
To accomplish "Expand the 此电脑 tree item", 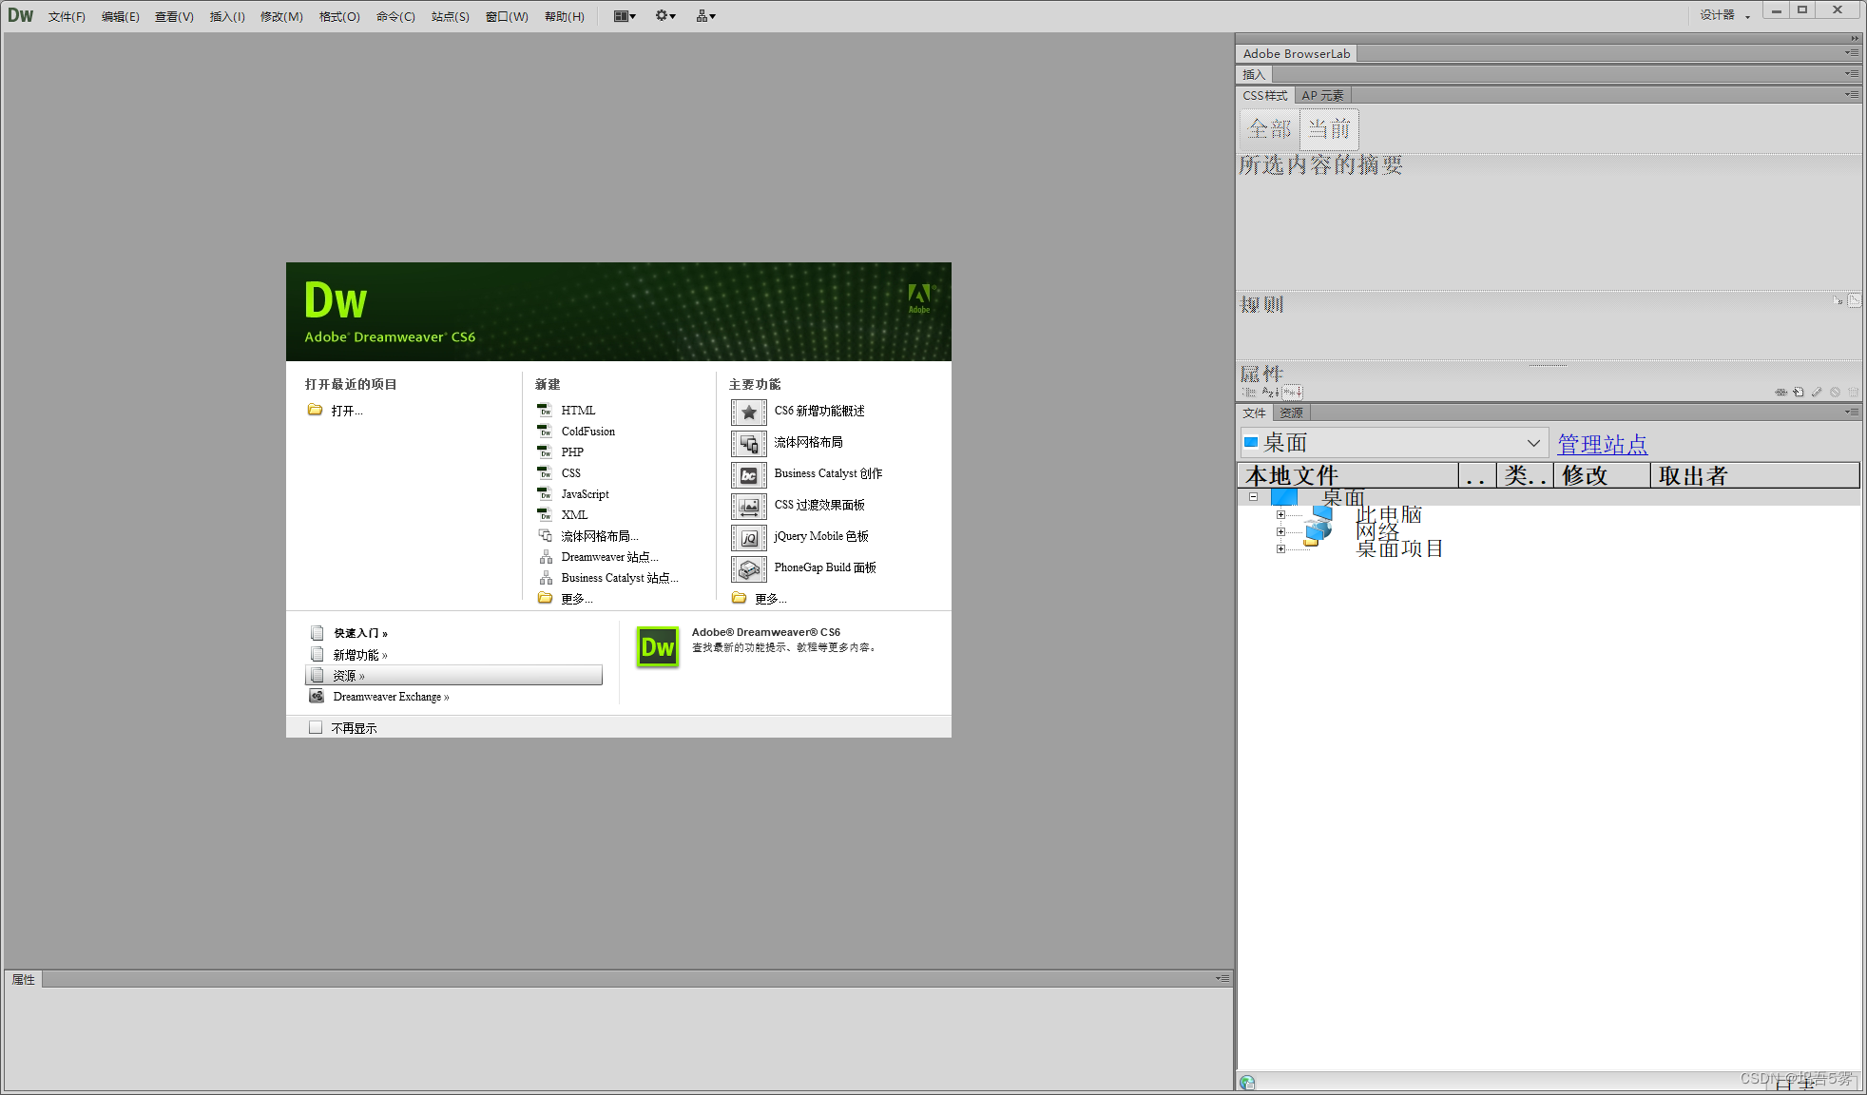I will pyautogui.click(x=1281, y=514).
